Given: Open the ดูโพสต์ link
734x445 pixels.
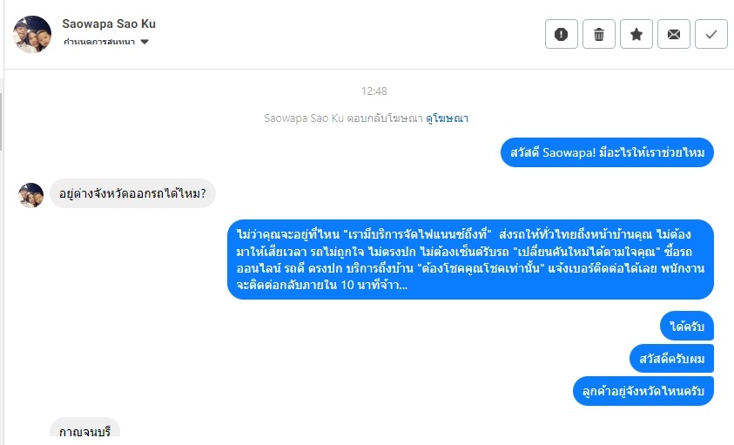Looking at the screenshot, I should [447, 118].
